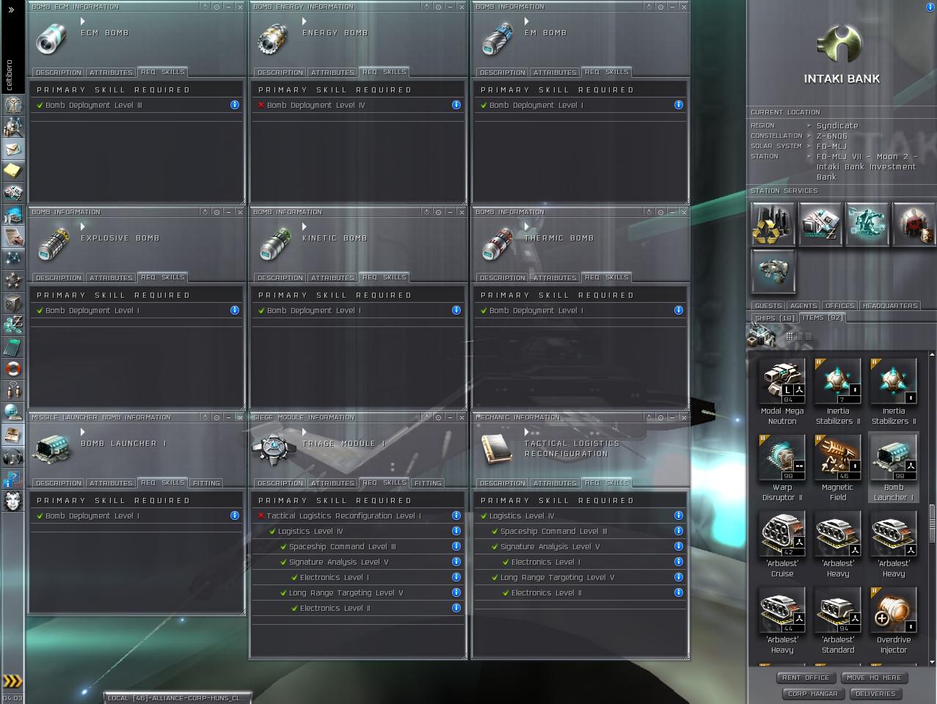
Task: Open the Guests station tab
Action: tap(768, 306)
